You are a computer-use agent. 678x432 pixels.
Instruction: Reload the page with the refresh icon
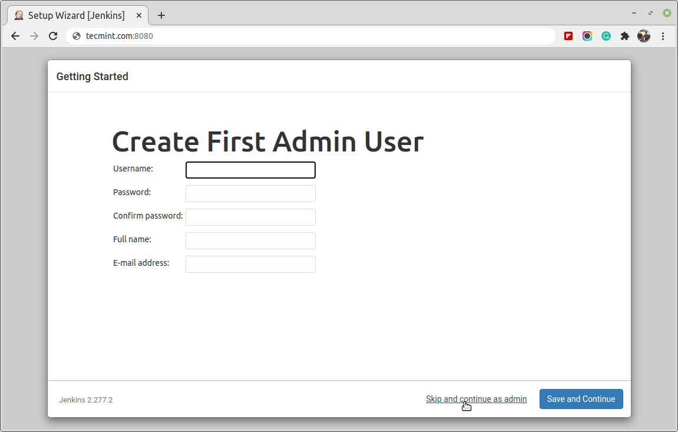(x=53, y=36)
